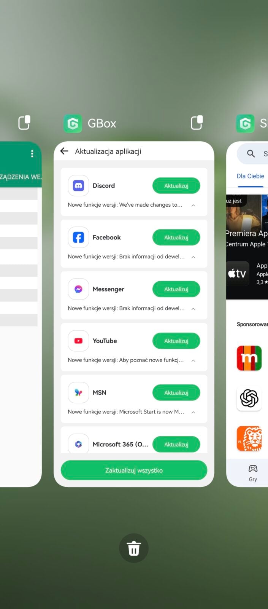This screenshot has width=268, height=609.
Task: Tap YouTube 'Aby poznać nowe funkcj' notes
Action: [151, 360]
